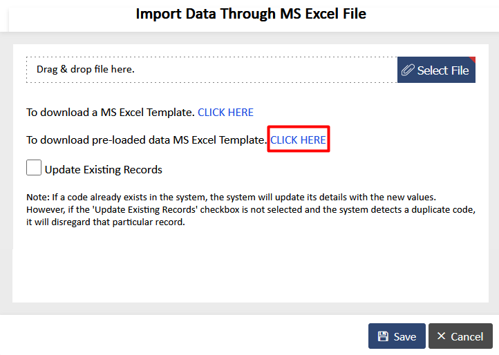Screen dimensions: 499x355
Task: Click the Note paragraph about duplicate codes
Action: pyautogui.click(x=251, y=210)
